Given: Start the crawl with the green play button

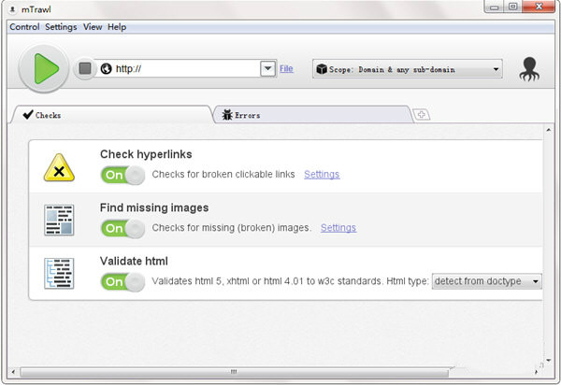Looking at the screenshot, I should tap(44, 68).
